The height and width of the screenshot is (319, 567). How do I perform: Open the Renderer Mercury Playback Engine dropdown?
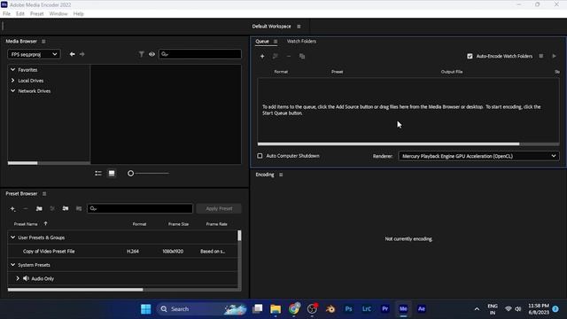pos(478,156)
